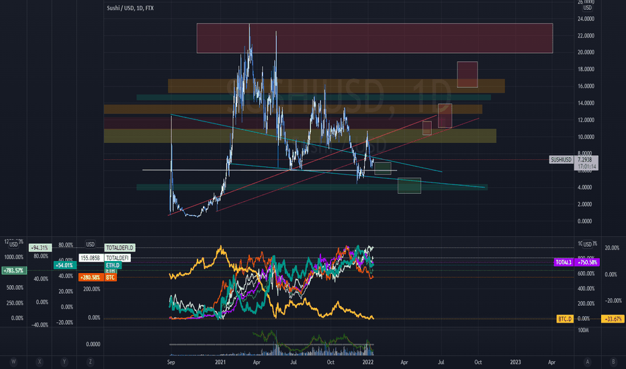The width and height of the screenshot is (626, 369).
Task: Click the +783.57% value tag
Action: (x=14, y=270)
